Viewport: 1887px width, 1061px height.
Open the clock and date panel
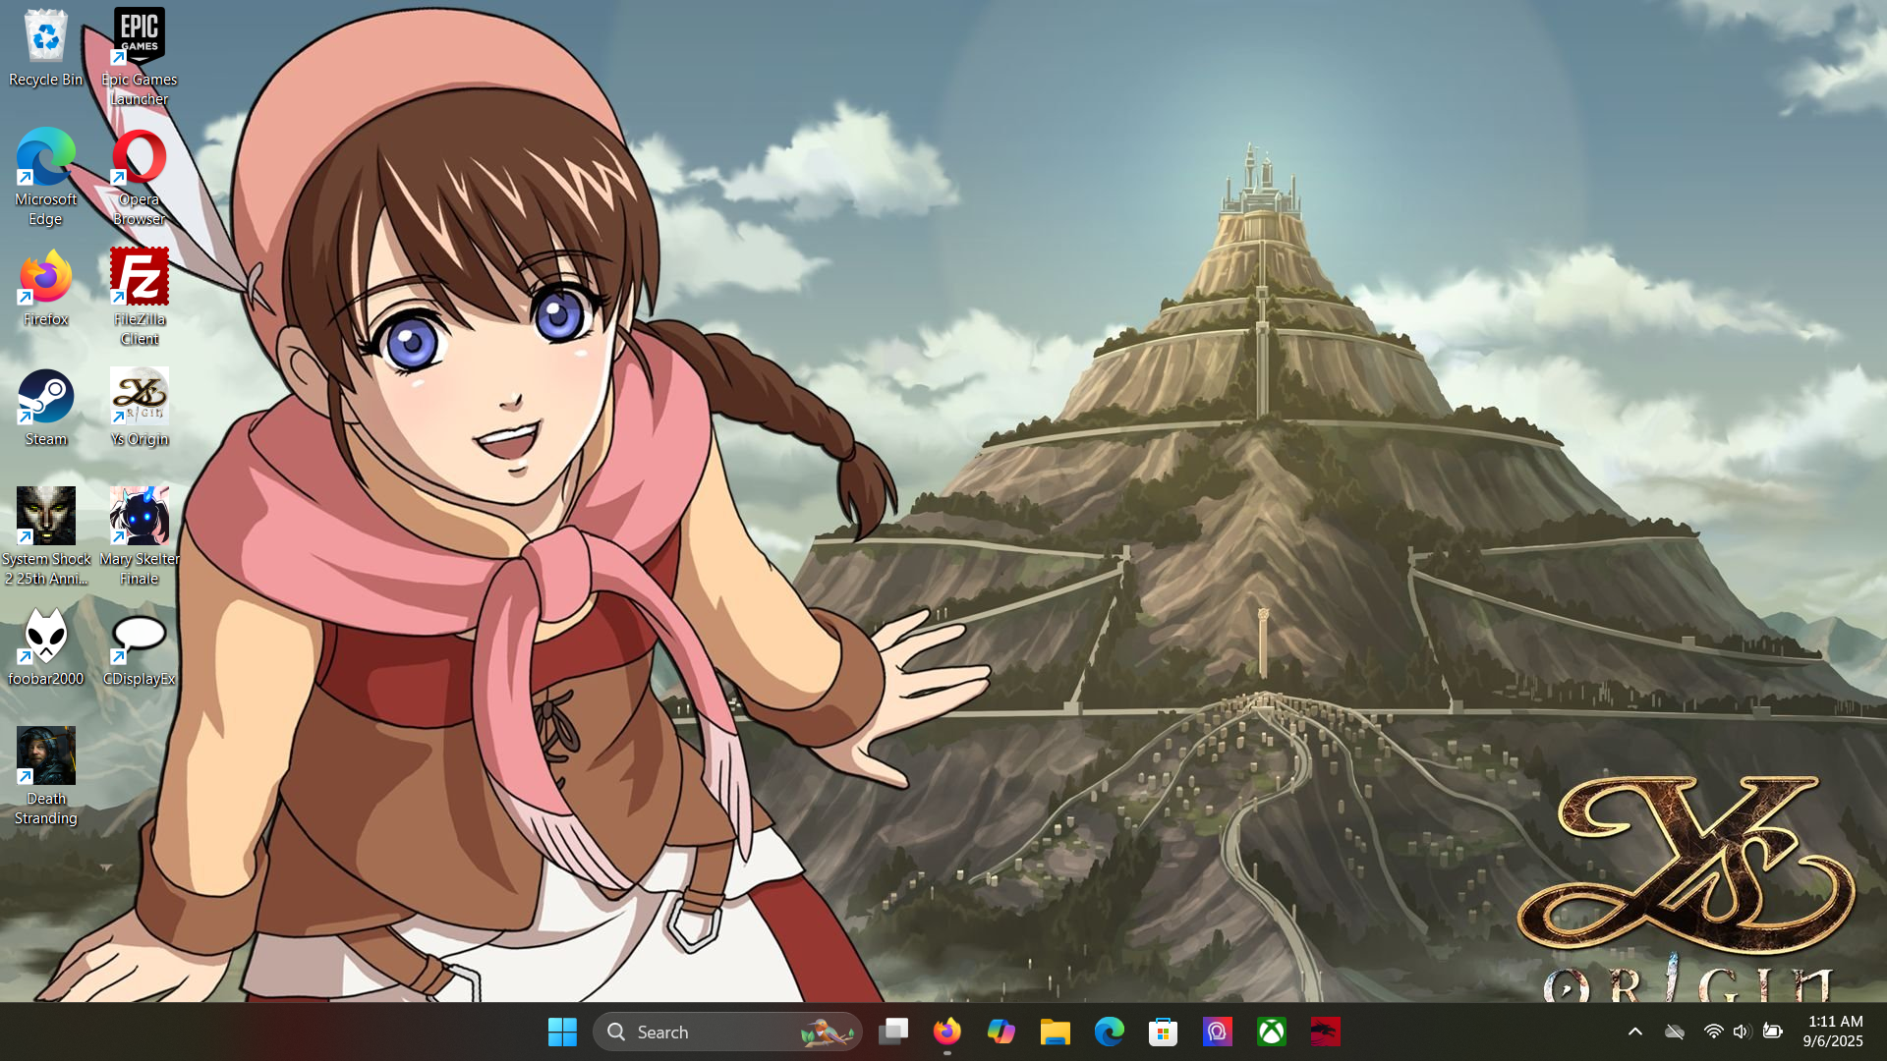(1833, 1032)
